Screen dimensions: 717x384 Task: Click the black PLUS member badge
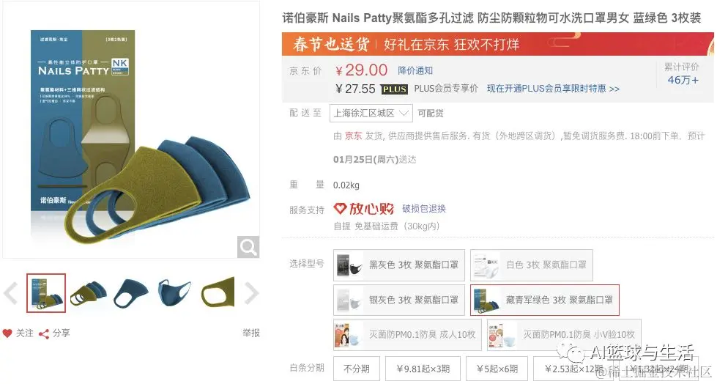(x=394, y=89)
